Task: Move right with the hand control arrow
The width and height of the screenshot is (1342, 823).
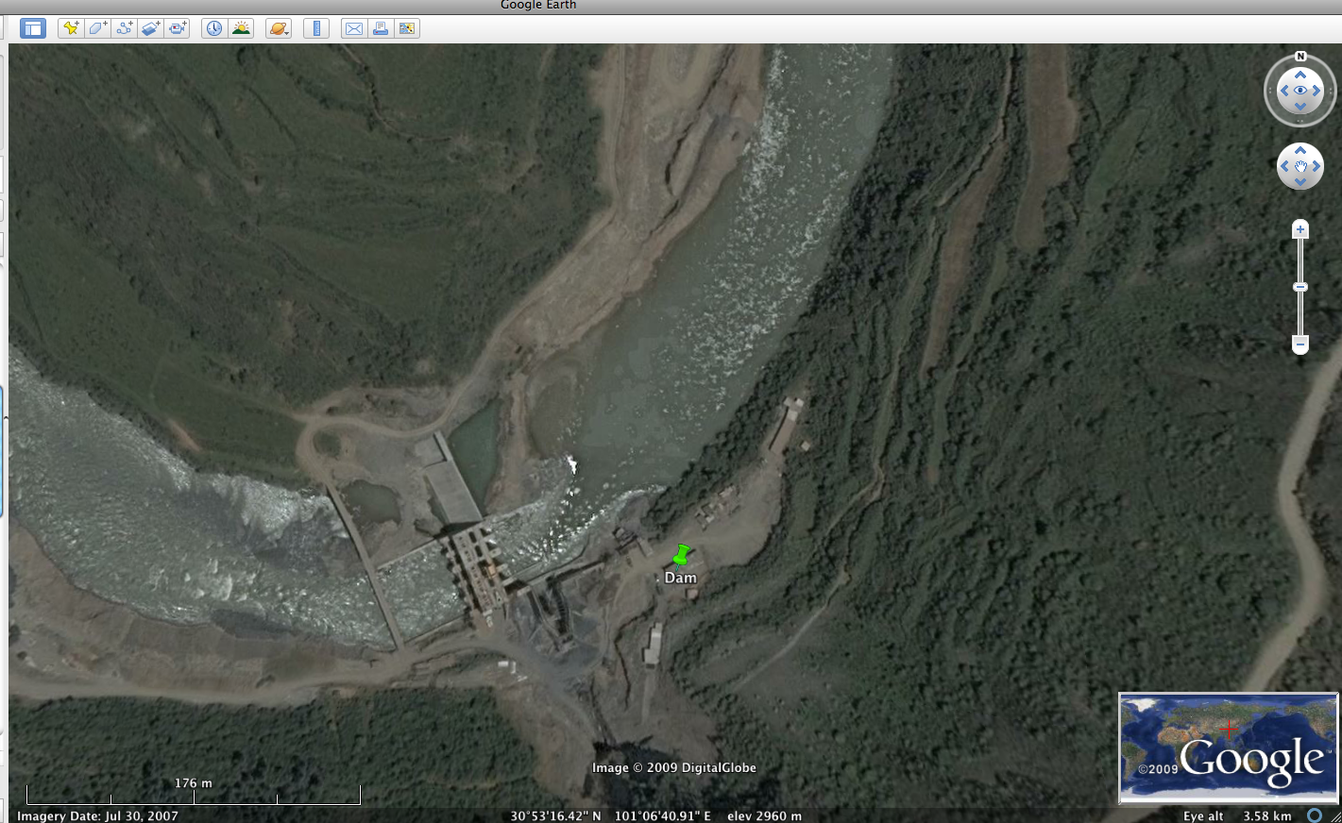Action: click(1317, 166)
